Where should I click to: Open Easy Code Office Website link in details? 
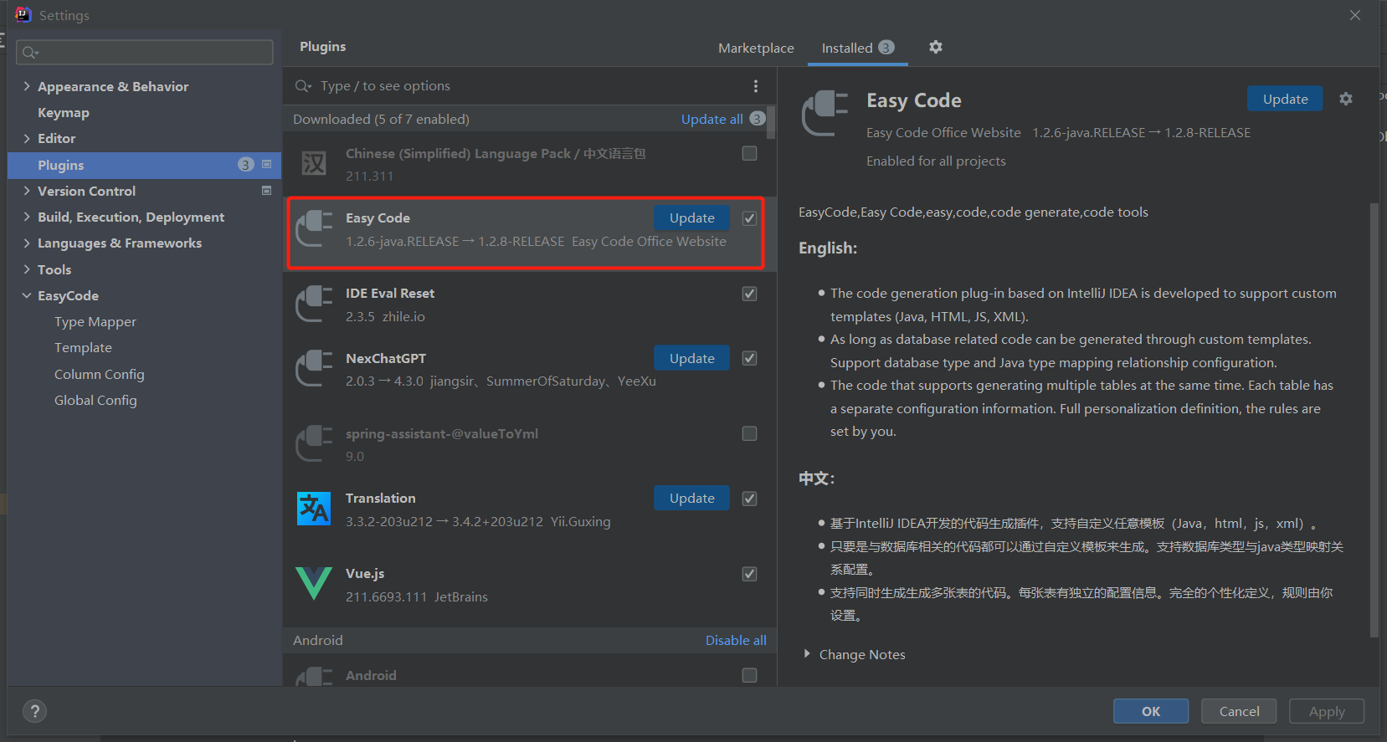[x=943, y=132]
